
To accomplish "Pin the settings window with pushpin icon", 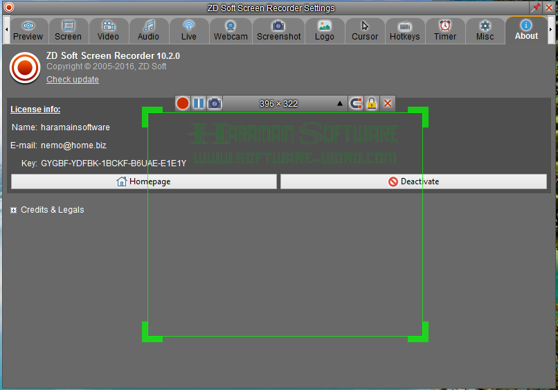I will tap(536, 7).
